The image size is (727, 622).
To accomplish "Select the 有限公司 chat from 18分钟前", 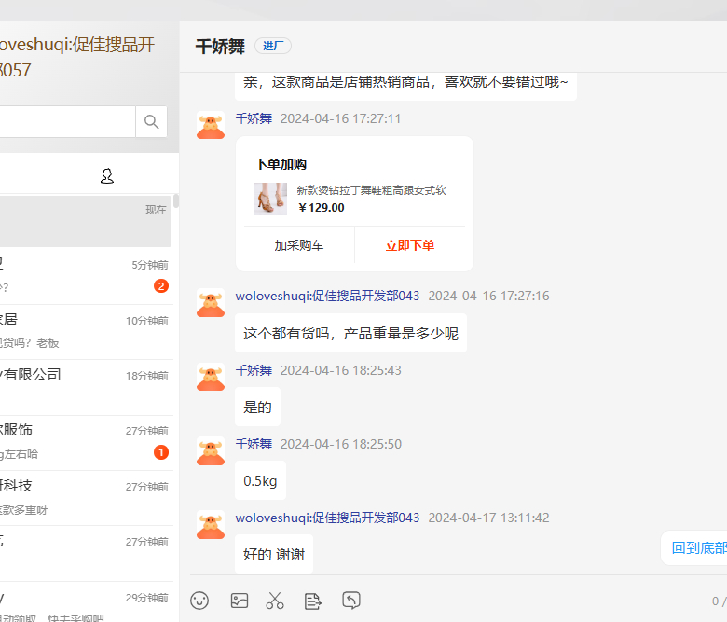I will click(x=84, y=385).
